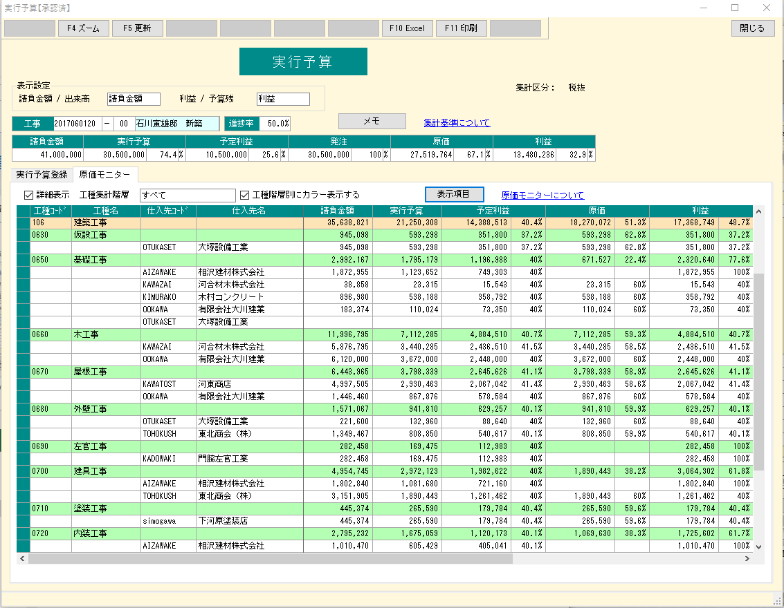Click the 表示項目 button
The width and height of the screenshot is (784, 608).
coord(454,194)
